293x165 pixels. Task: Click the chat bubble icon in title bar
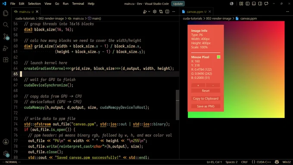266,3
